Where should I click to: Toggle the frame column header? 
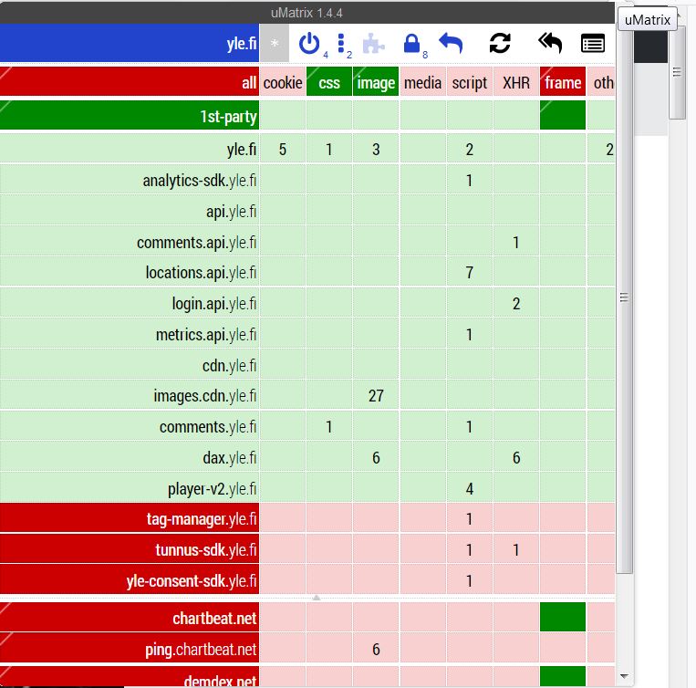pos(563,82)
